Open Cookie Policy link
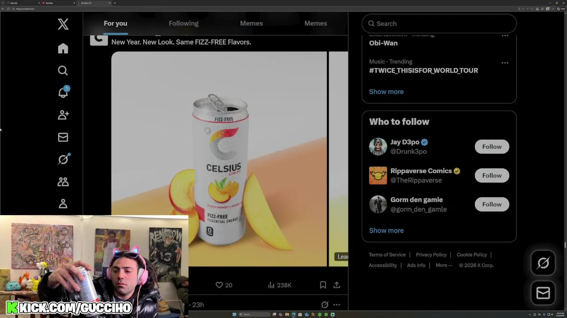The height and width of the screenshot is (318, 567). [472, 255]
